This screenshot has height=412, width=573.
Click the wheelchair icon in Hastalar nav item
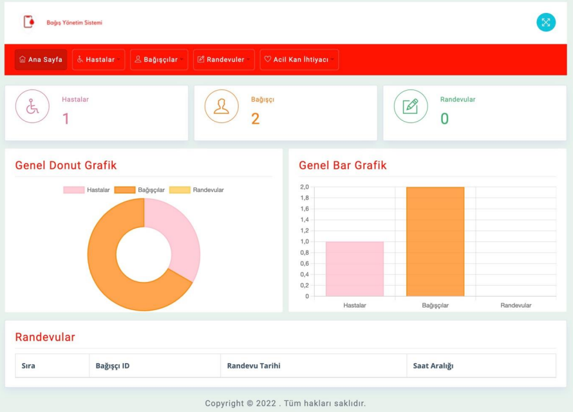tap(80, 59)
